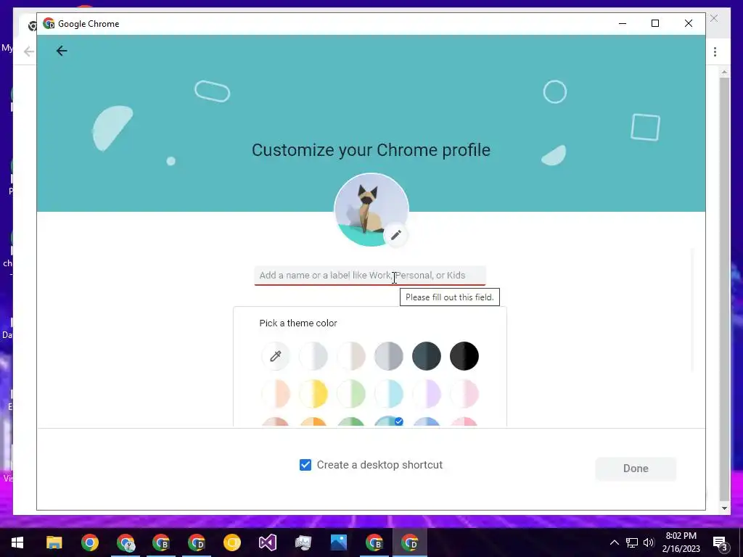Screen dimensions: 743x557
Task: Edit the cat avatar with the pencil icon
Action: tap(395, 235)
